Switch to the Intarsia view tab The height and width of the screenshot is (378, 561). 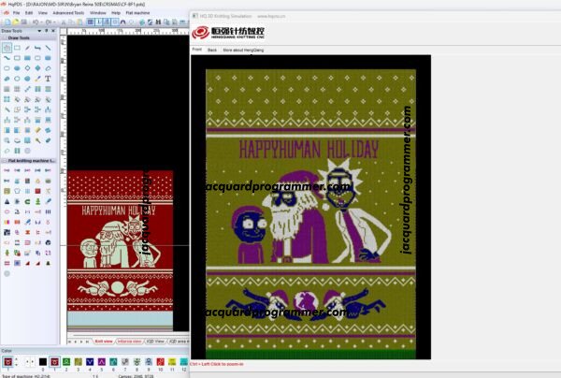coord(129,342)
